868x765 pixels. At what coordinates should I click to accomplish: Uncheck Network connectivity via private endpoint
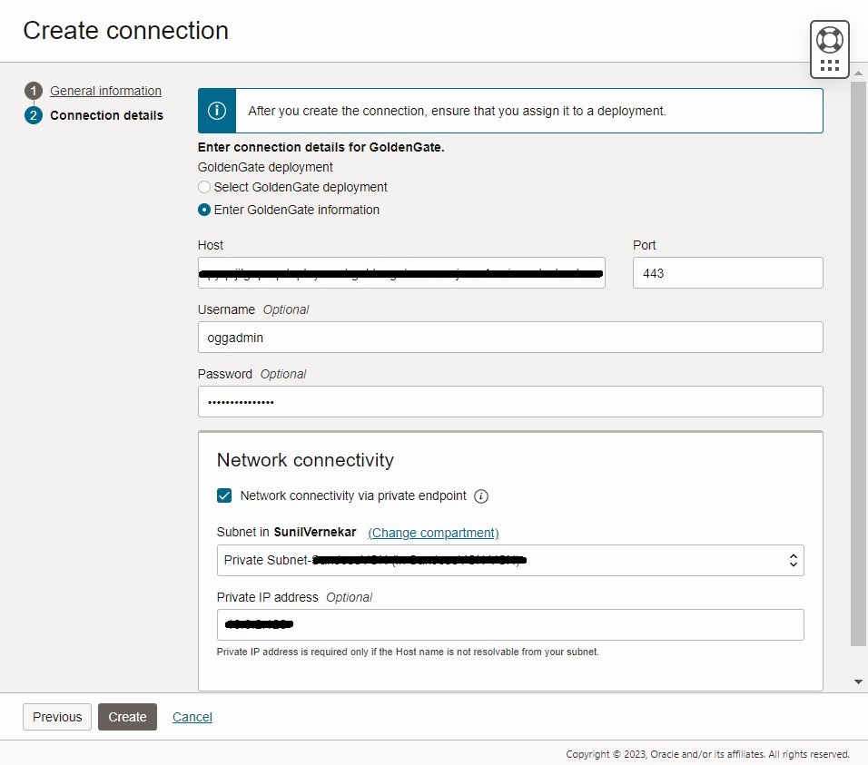224,495
